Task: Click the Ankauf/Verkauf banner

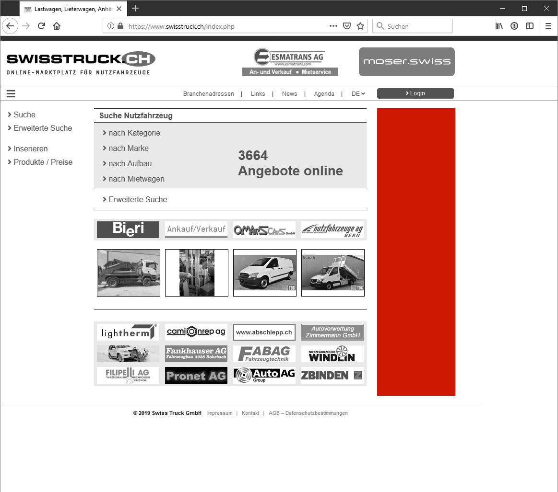Action: 196,229
